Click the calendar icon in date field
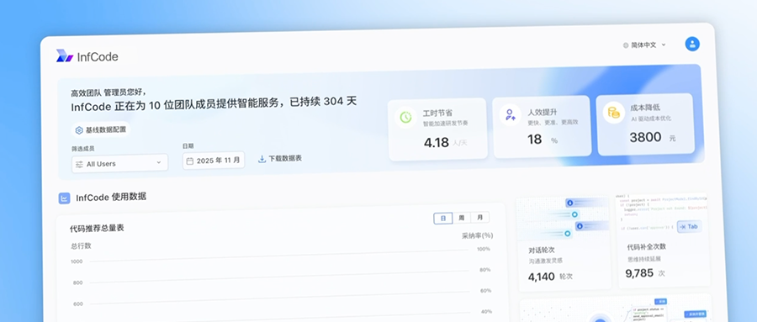The width and height of the screenshot is (757, 322). pos(190,161)
